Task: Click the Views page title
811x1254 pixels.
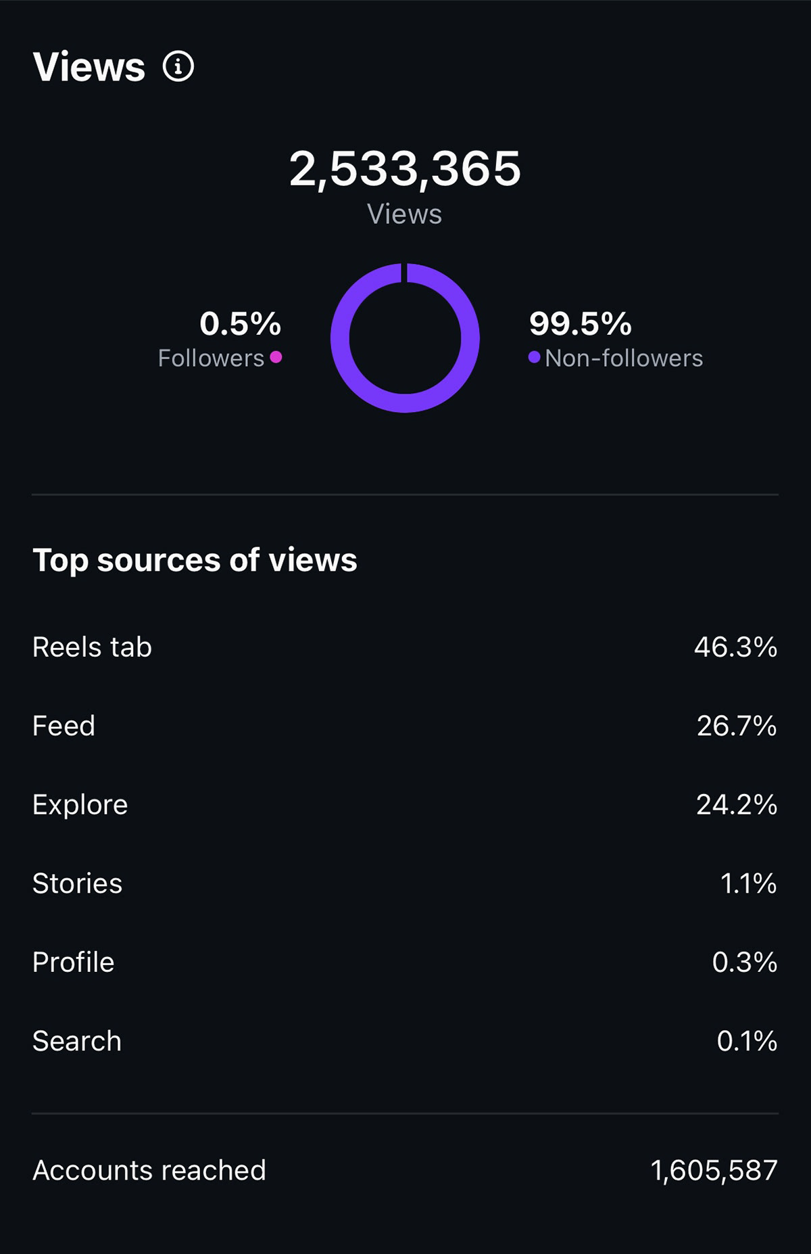Action: pos(89,67)
